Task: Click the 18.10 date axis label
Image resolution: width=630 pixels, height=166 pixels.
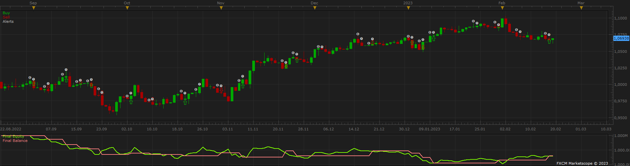Action: tap(177, 129)
